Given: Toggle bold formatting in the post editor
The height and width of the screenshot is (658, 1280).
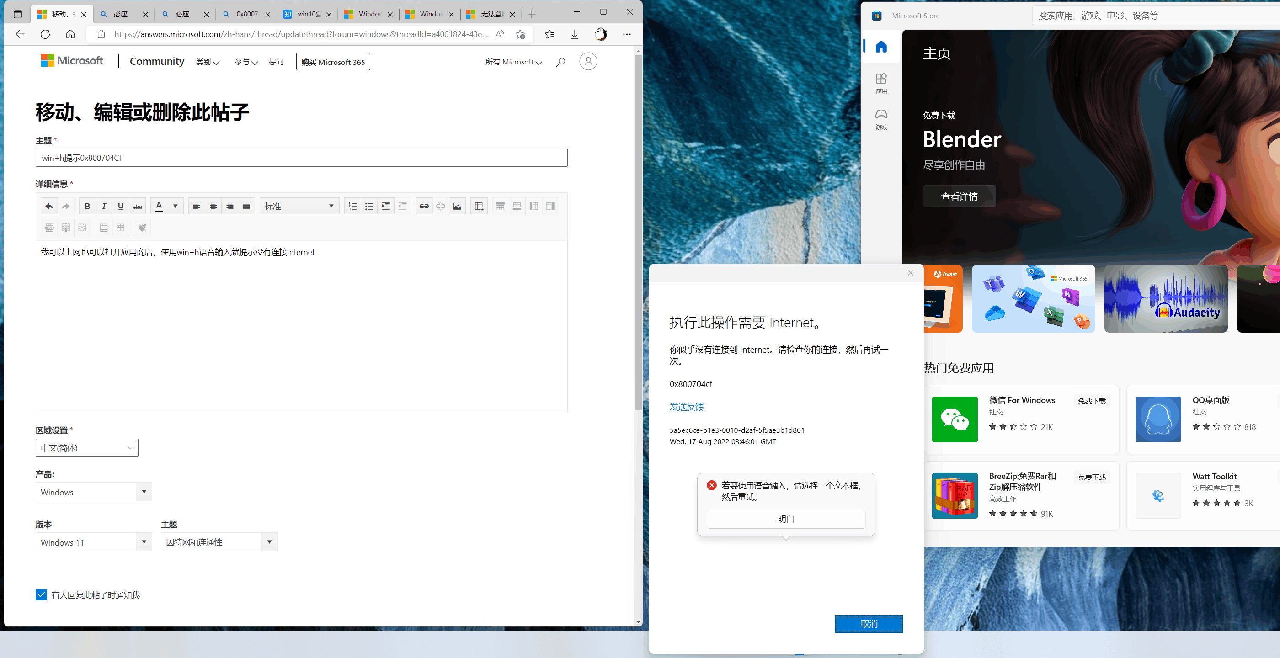Looking at the screenshot, I should tap(87, 206).
